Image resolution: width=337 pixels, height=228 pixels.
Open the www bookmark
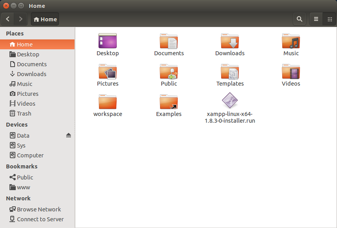click(x=23, y=187)
